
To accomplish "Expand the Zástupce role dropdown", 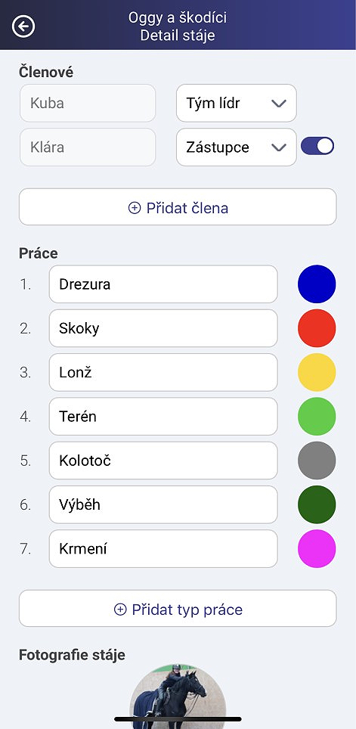I will point(236,147).
